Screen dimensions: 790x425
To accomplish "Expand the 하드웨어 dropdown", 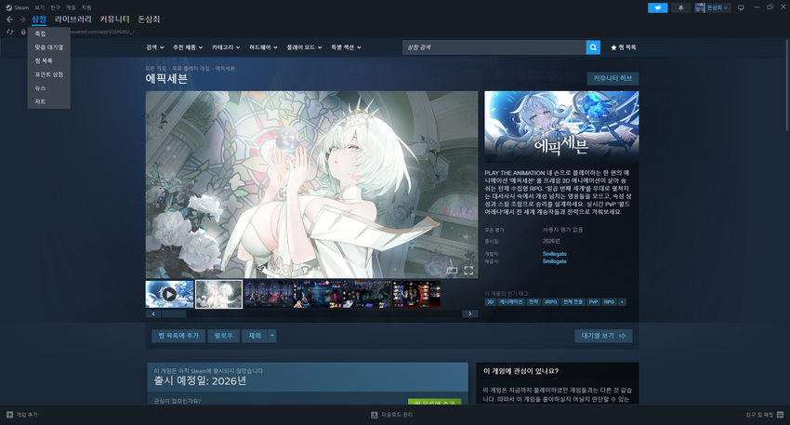I will coord(263,47).
